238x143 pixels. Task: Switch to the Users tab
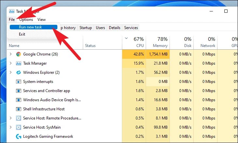click(100, 28)
